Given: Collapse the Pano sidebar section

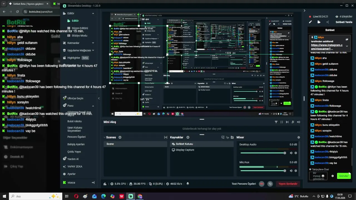Looking at the screenshot, I should 93,106.
